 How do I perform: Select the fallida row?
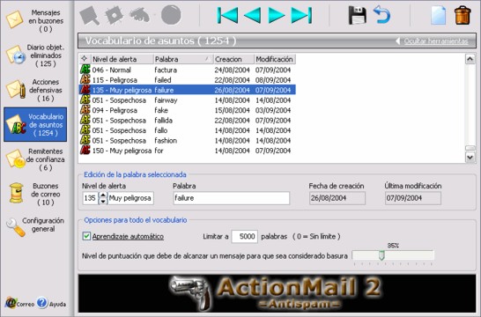click(188, 121)
